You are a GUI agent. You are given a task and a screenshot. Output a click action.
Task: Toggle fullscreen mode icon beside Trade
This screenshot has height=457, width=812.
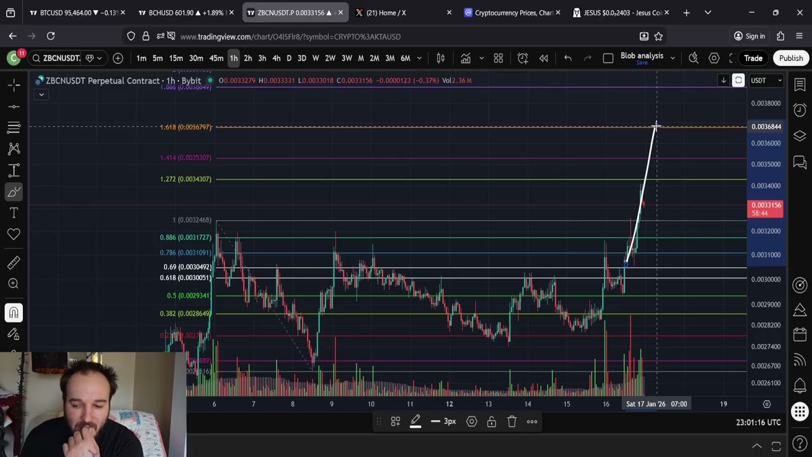(x=732, y=58)
